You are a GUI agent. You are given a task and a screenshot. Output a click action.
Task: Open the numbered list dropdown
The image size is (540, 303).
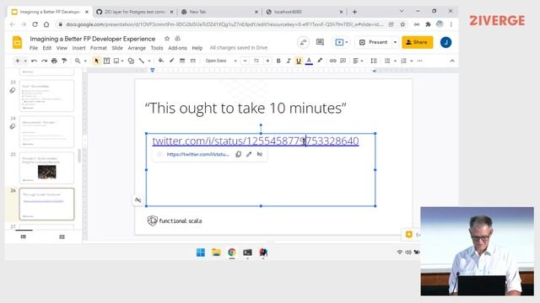pyautogui.click(x=411, y=61)
